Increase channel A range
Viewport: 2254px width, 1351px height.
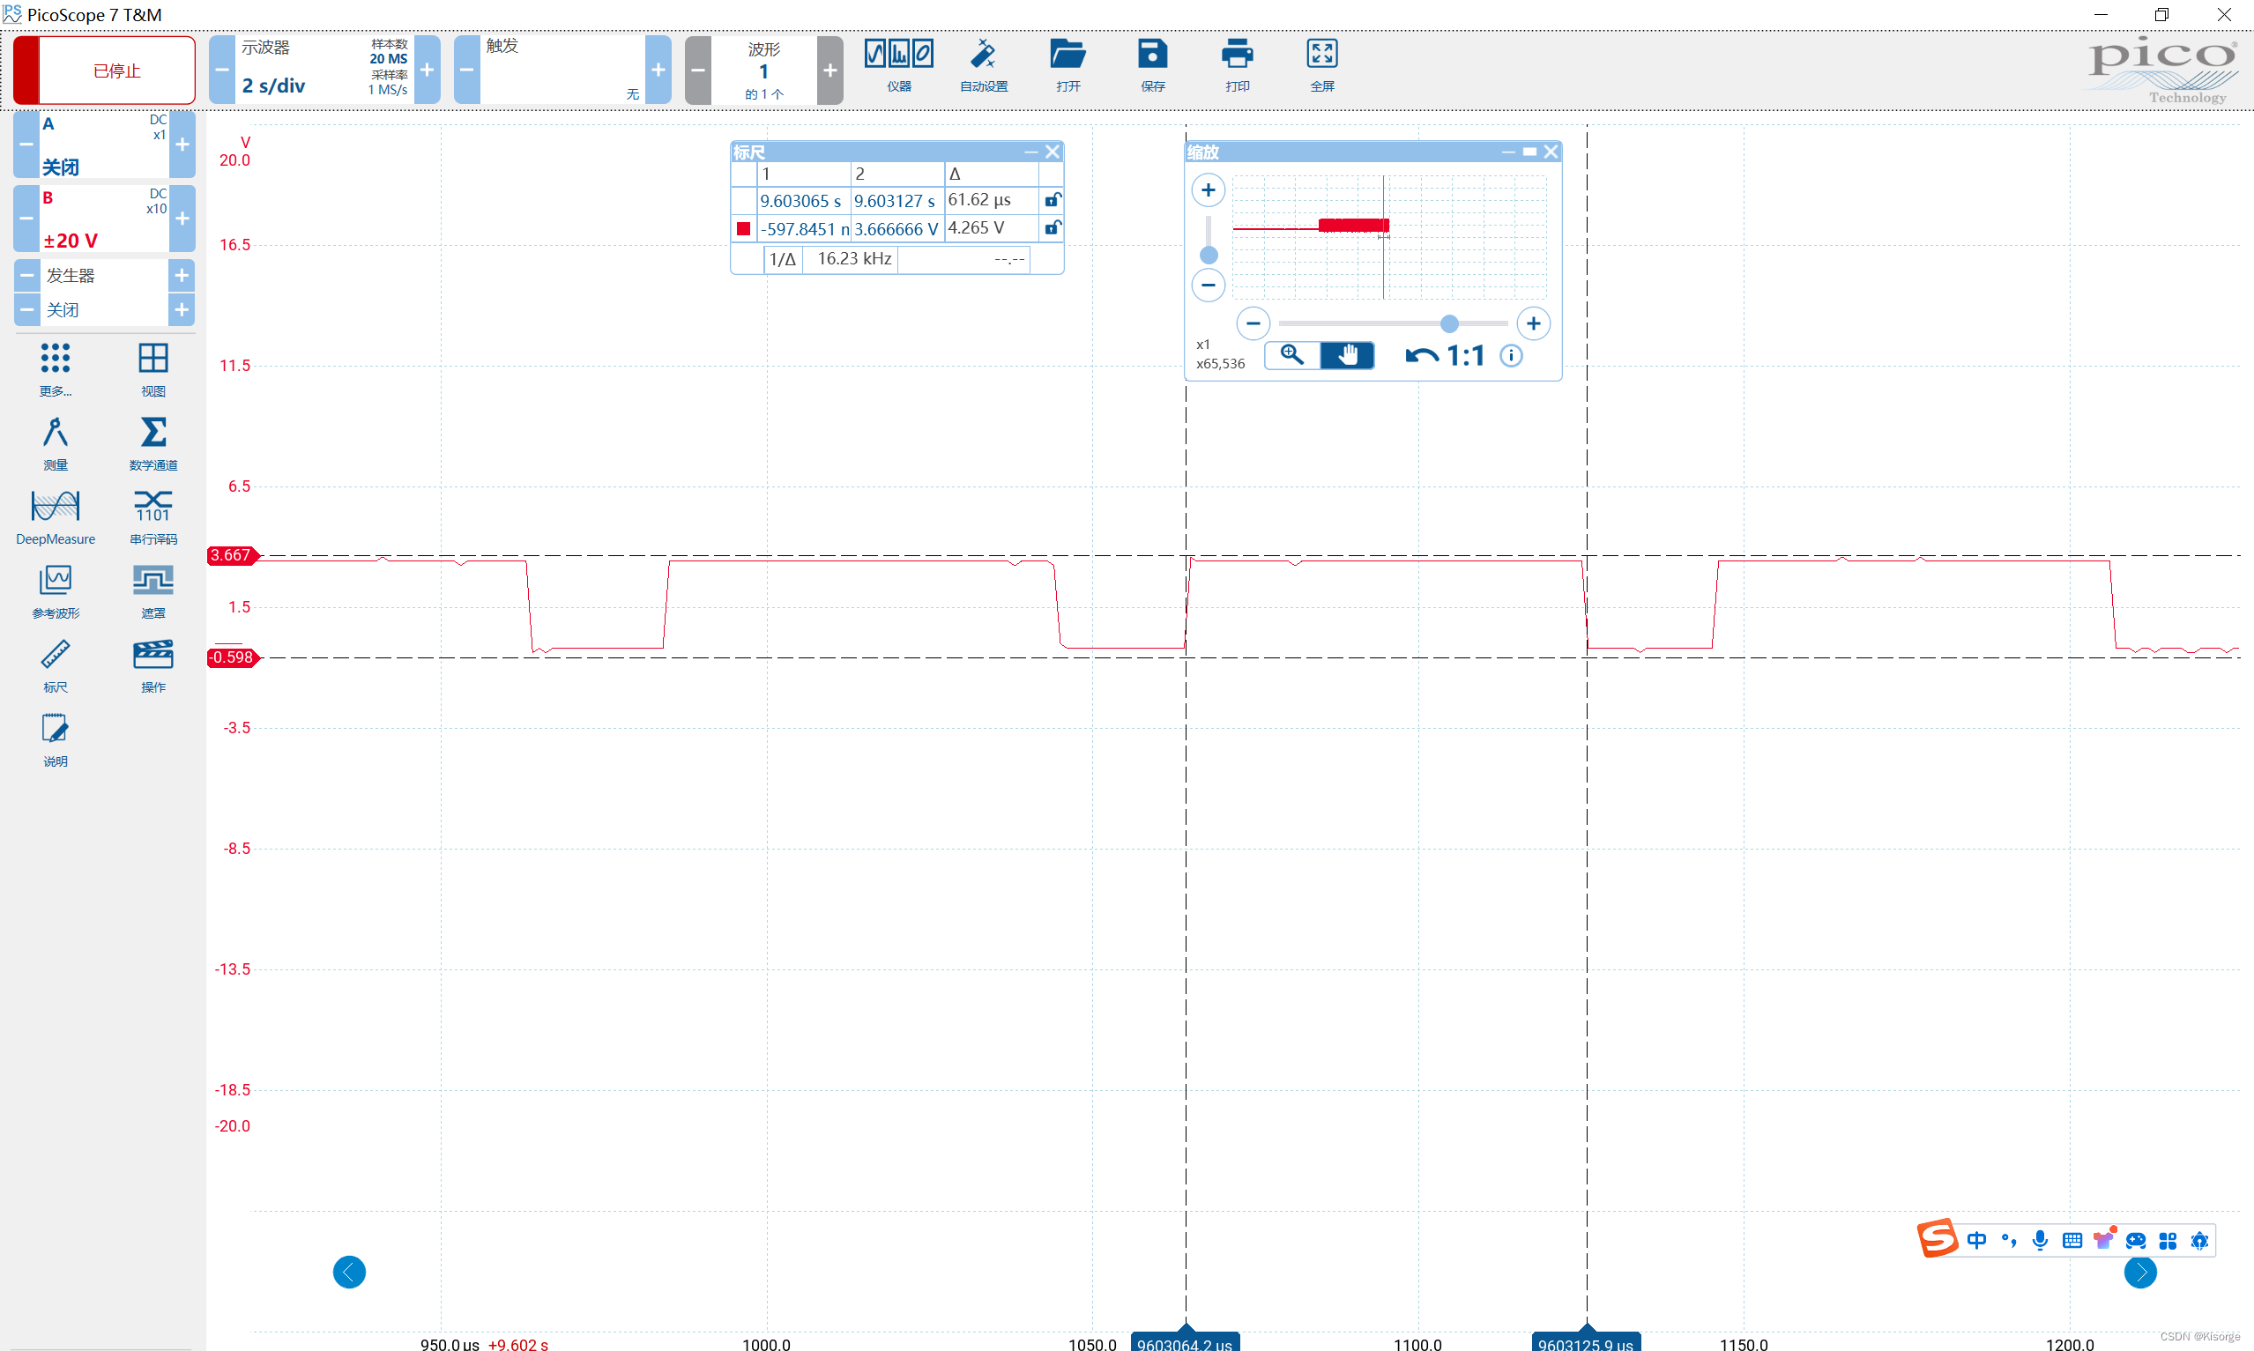coord(182,145)
